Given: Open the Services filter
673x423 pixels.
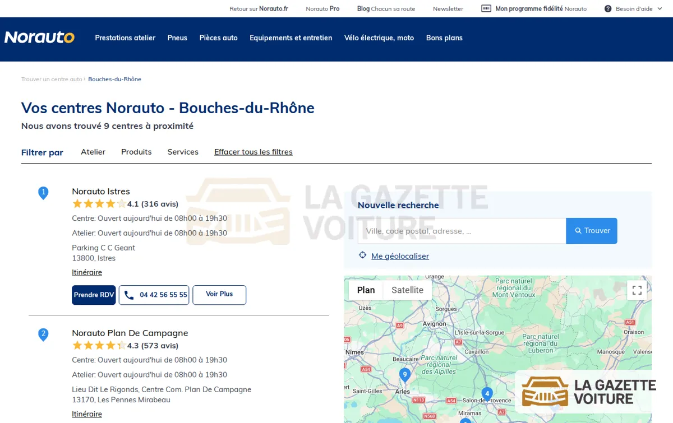Looking at the screenshot, I should pyautogui.click(x=183, y=152).
